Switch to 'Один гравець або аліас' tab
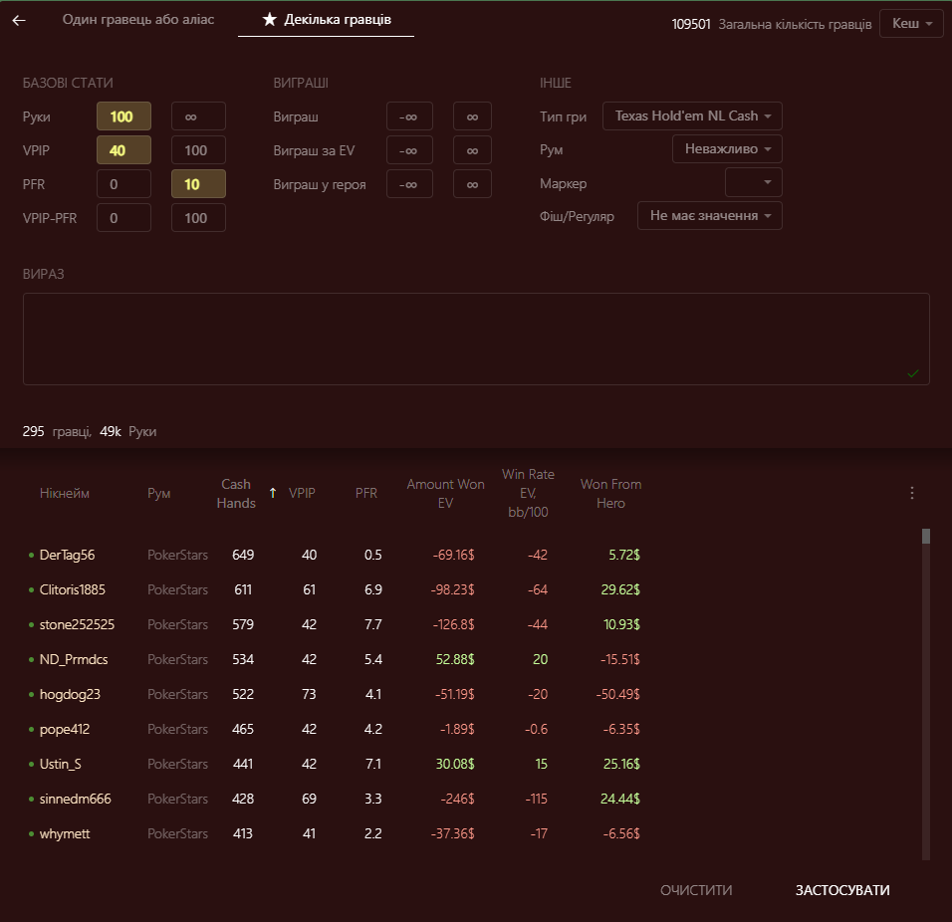 pos(138,20)
